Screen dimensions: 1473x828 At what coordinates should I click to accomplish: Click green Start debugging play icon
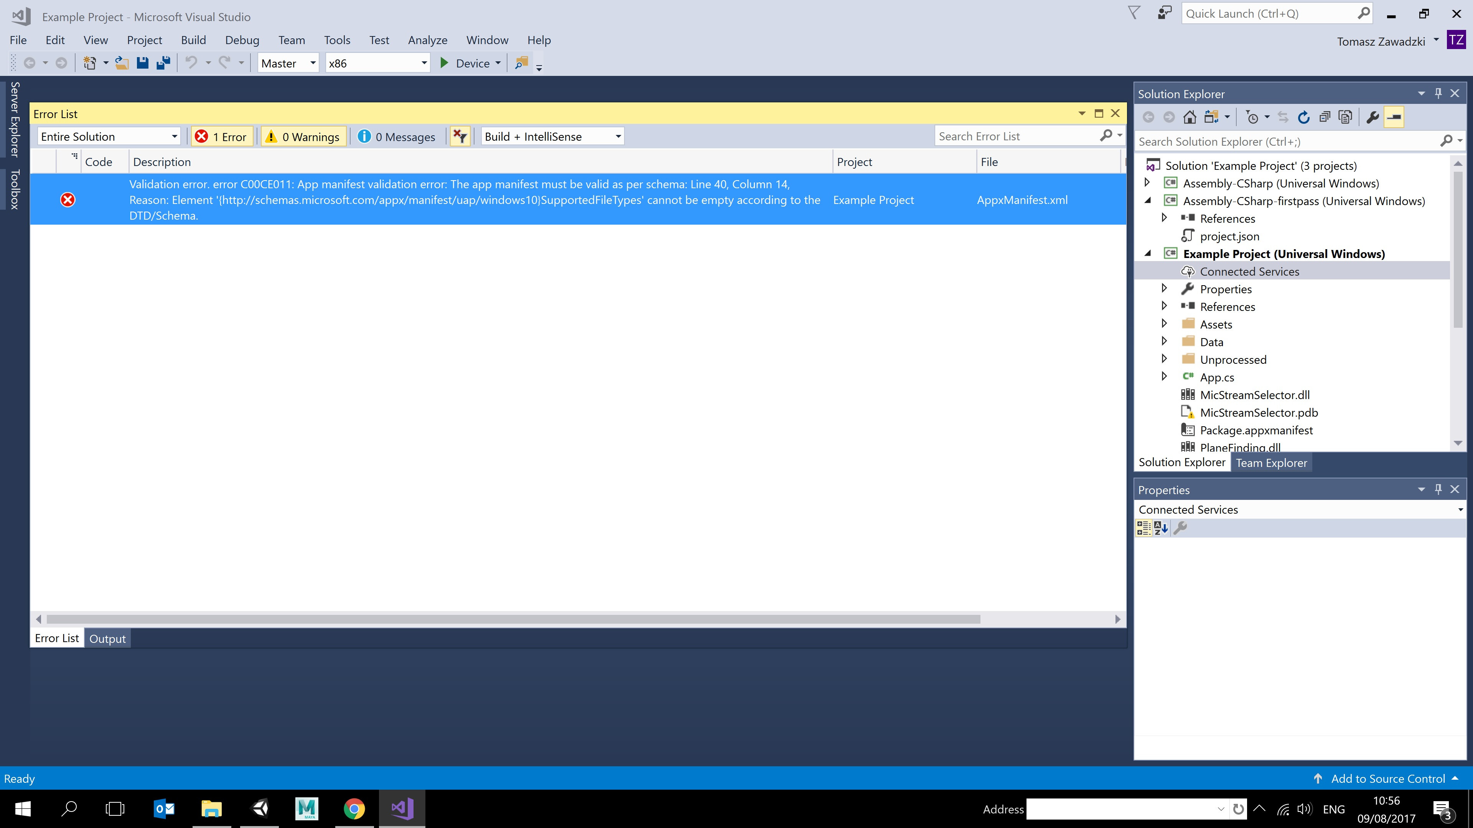(x=444, y=63)
